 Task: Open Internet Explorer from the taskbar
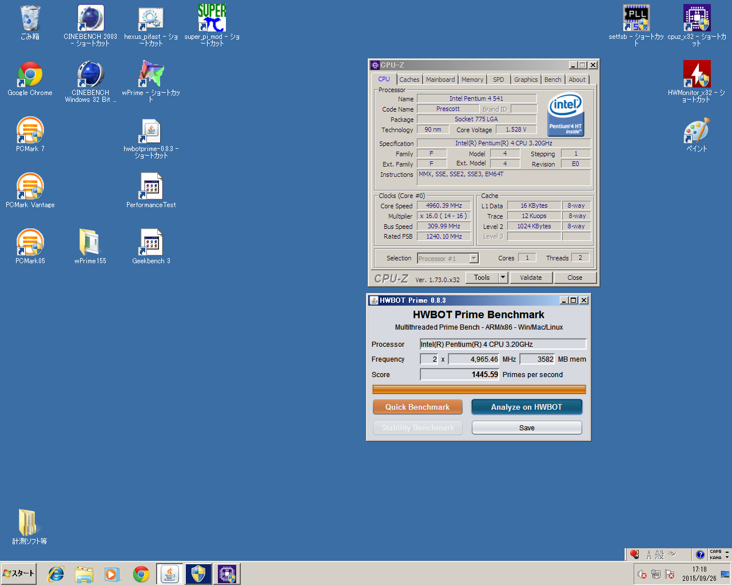coord(55,574)
